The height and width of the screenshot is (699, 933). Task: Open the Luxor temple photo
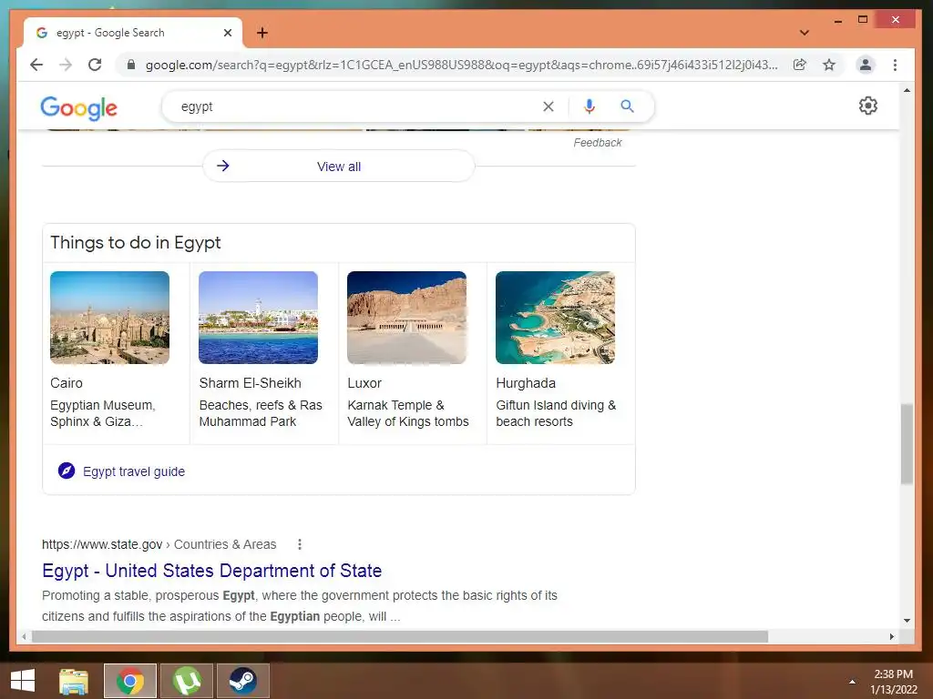tap(407, 318)
